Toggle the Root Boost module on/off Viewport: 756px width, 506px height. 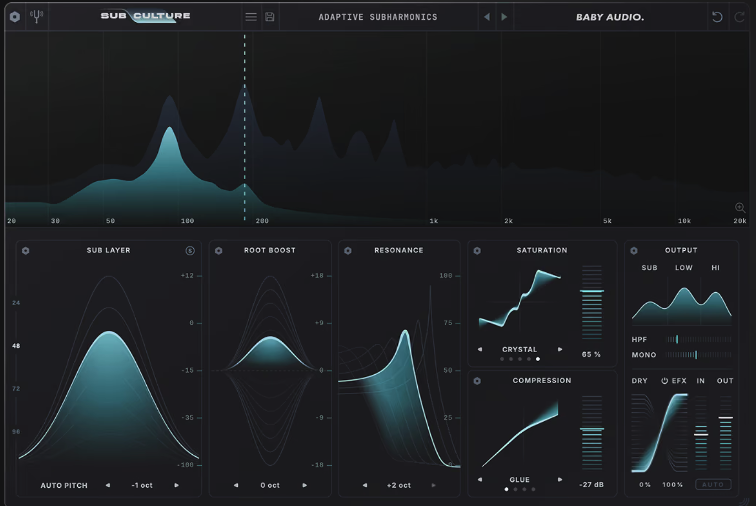pyautogui.click(x=219, y=251)
